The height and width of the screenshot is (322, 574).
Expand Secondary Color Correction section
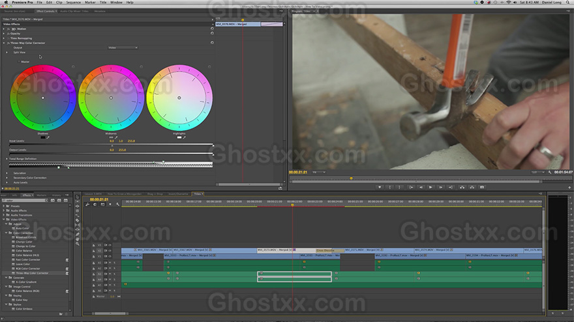click(7, 178)
